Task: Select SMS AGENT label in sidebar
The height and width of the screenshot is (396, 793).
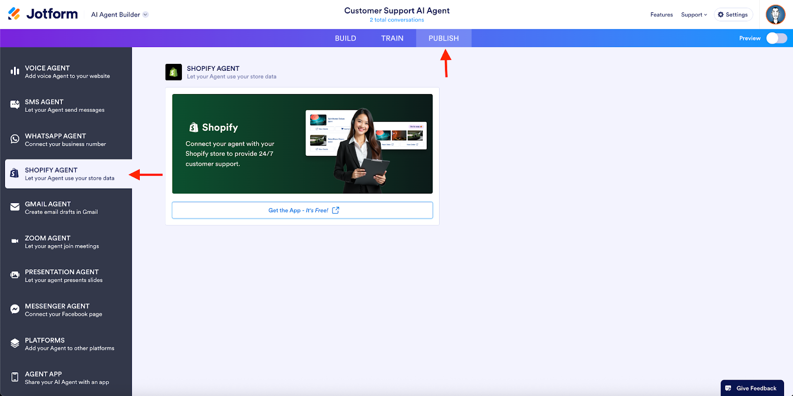Action: (x=44, y=102)
